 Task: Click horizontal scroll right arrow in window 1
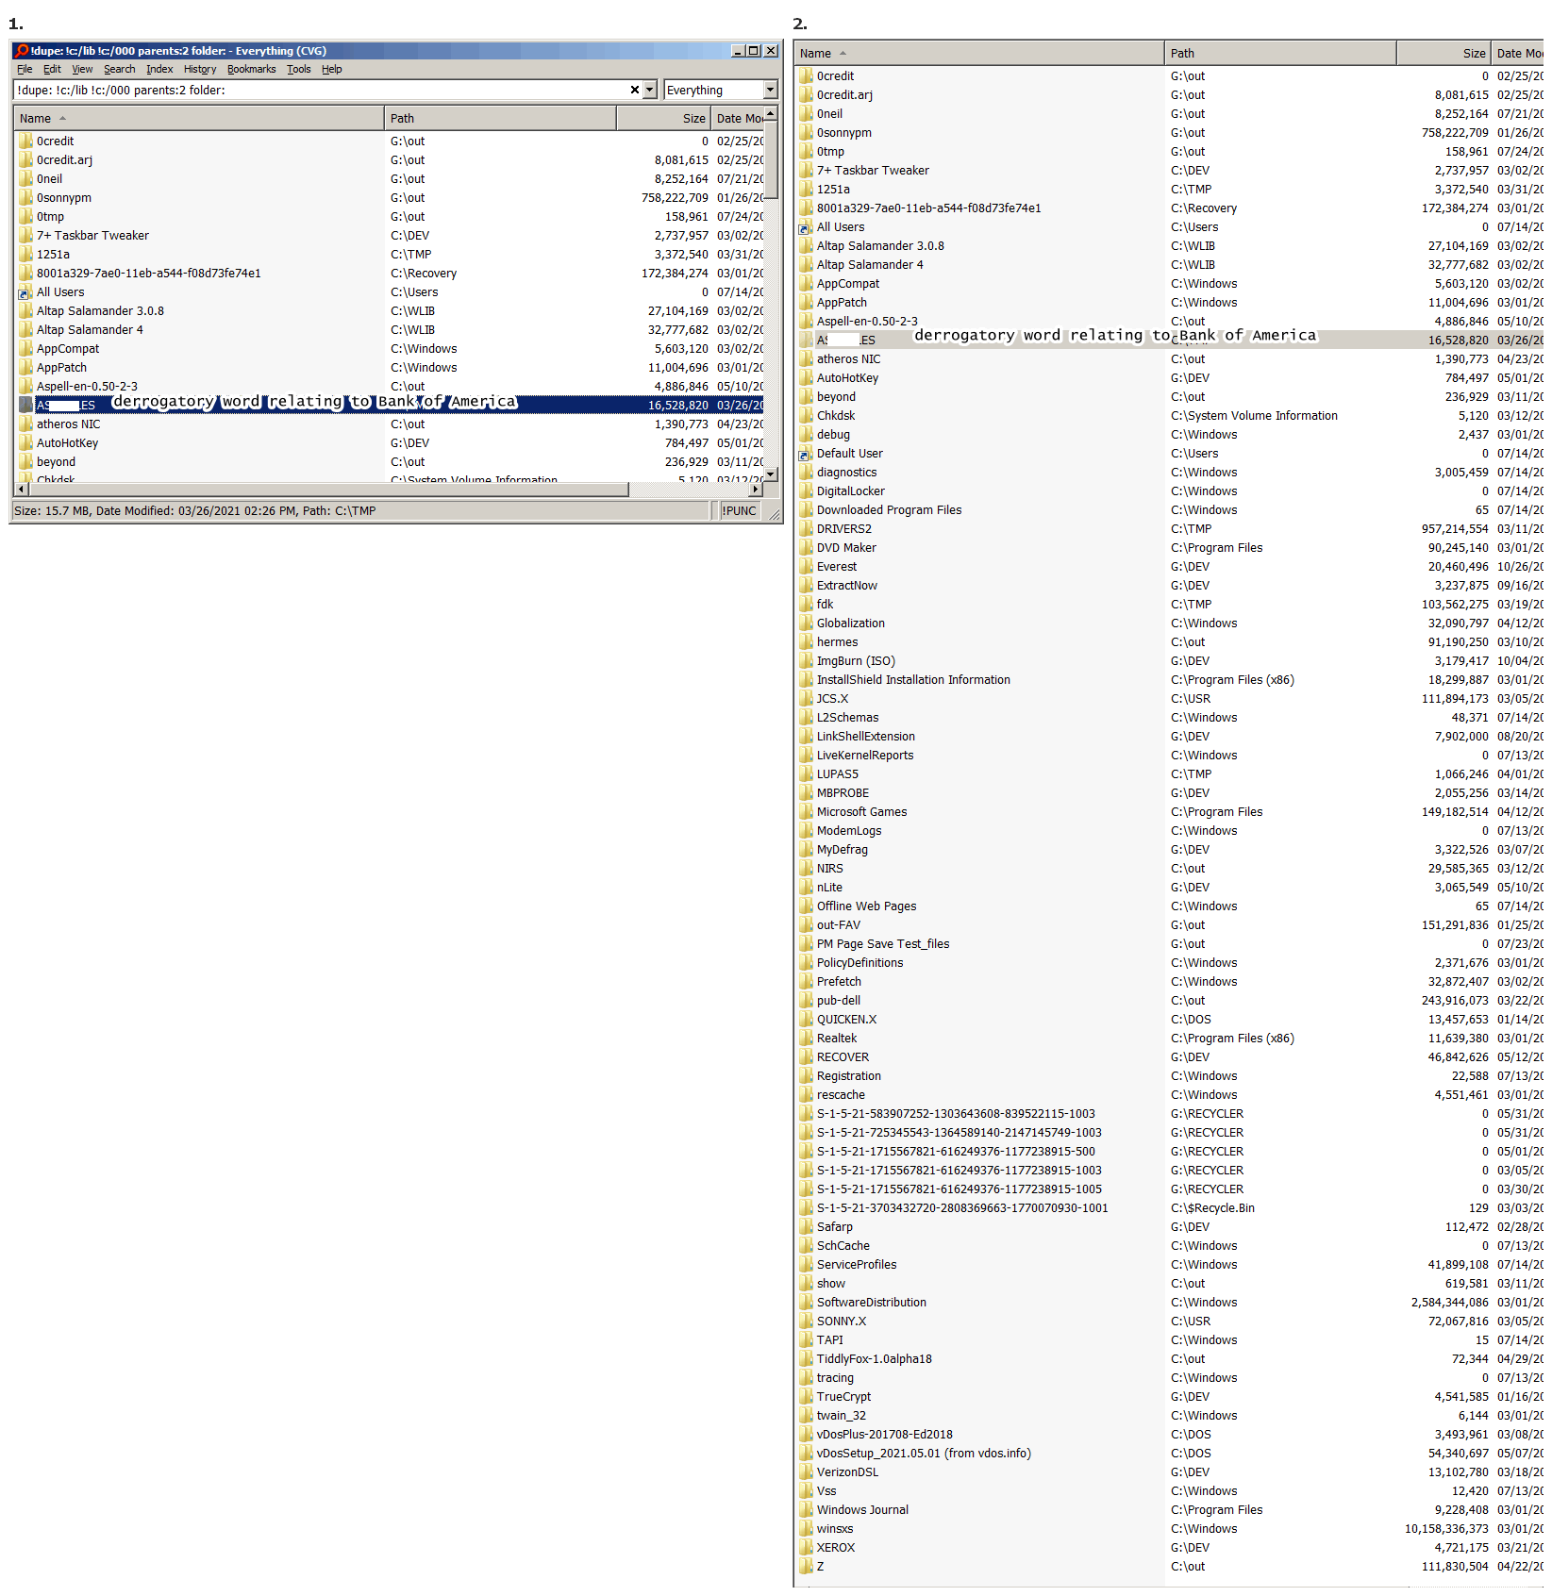coord(756,490)
